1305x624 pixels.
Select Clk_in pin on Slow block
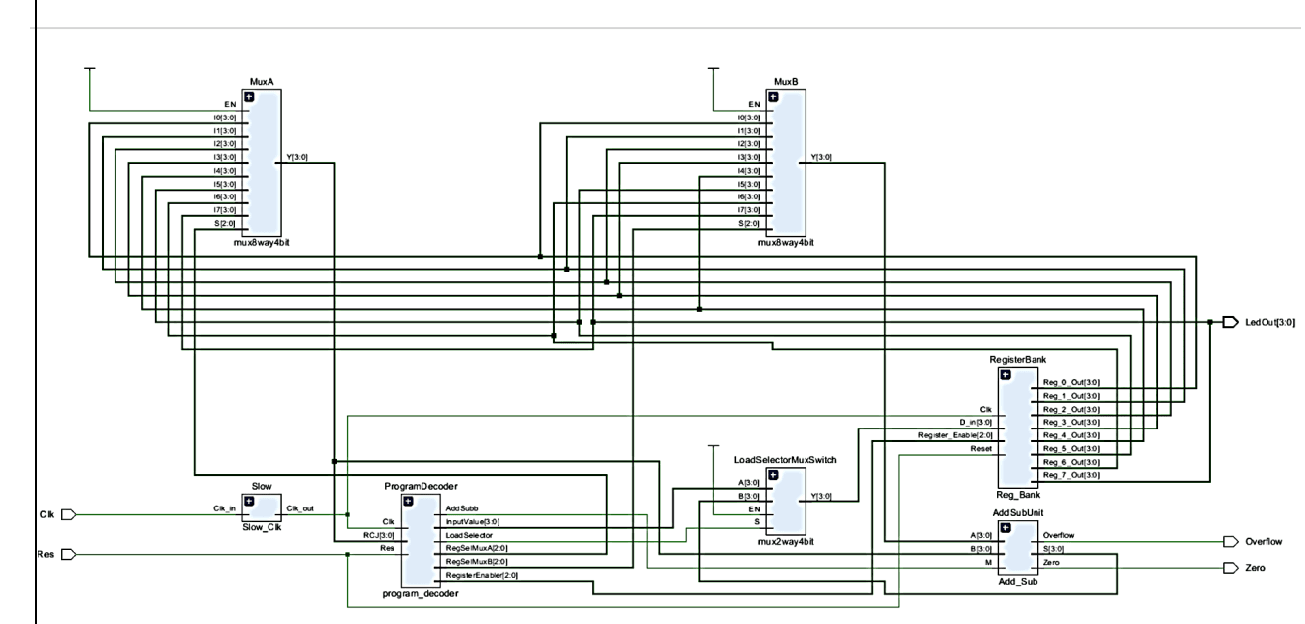click(x=226, y=508)
